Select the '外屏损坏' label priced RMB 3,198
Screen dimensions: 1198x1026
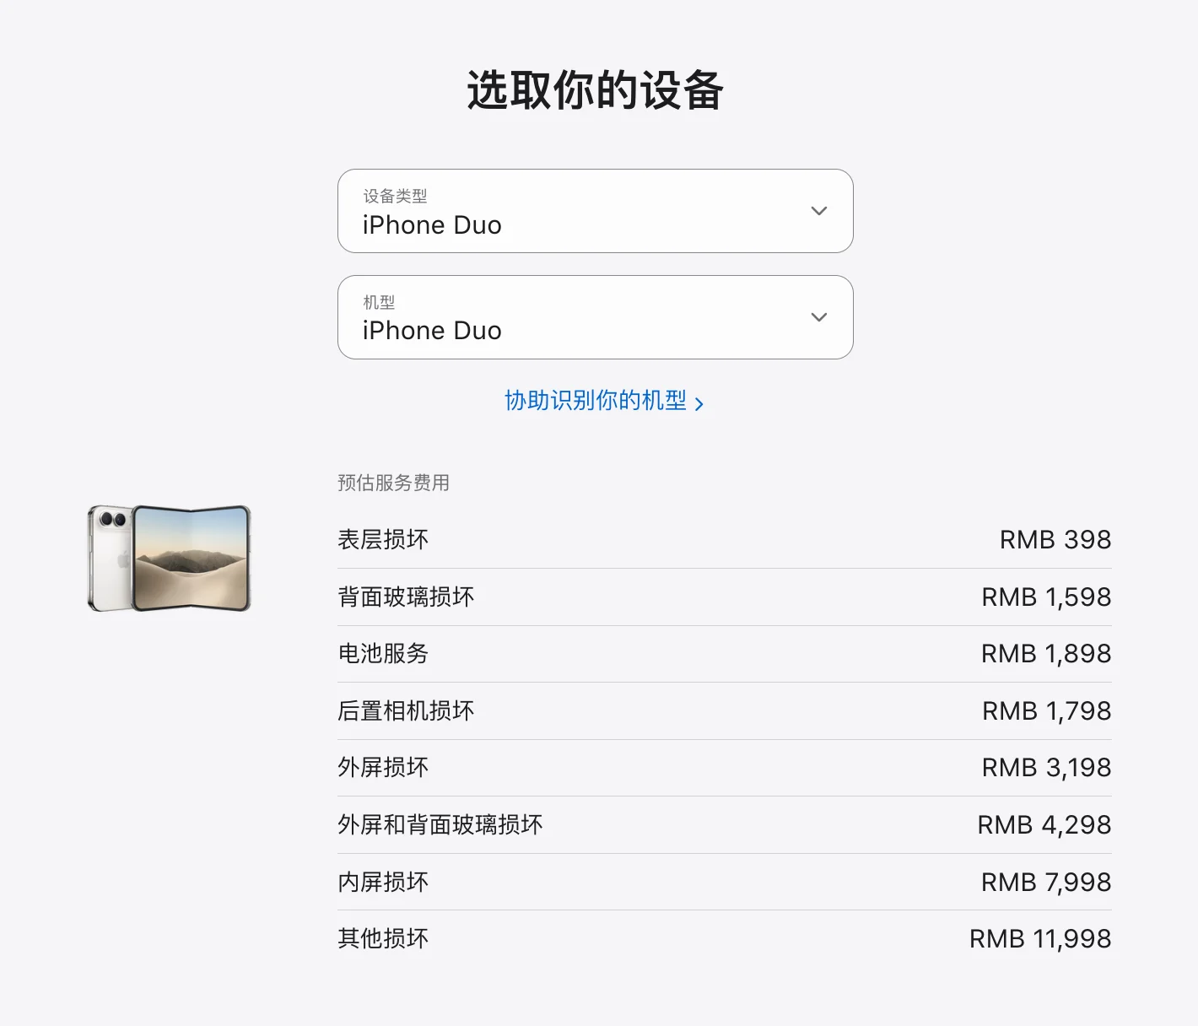pyautogui.click(x=383, y=768)
